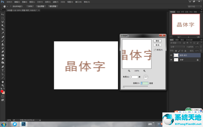Click the fit screen button
Image resolution: width=203 pixels, height=127 pixels.
click(x=41, y=6)
